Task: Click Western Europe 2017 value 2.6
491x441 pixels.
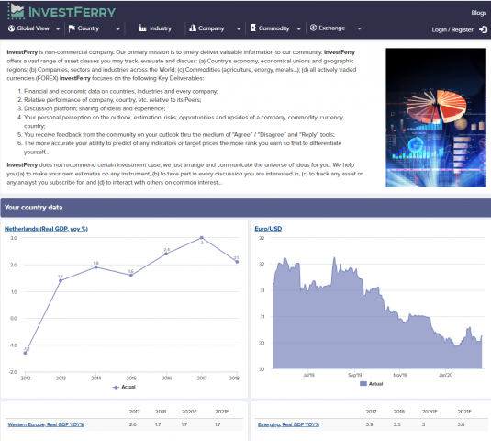Action: (x=133, y=424)
